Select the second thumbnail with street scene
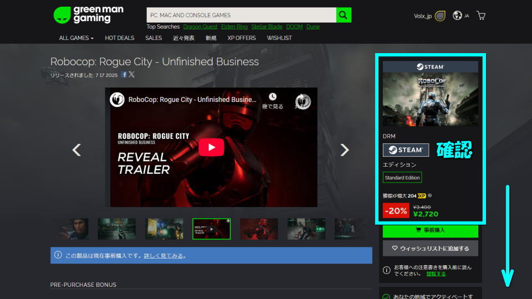The height and width of the screenshot is (299, 532). (117, 229)
